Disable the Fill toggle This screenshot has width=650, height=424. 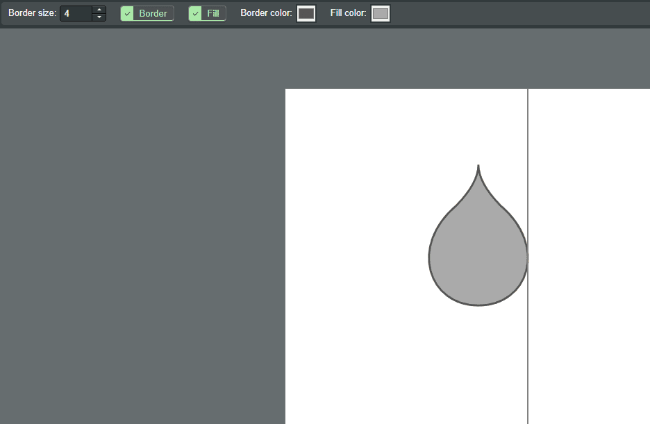click(x=207, y=13)
